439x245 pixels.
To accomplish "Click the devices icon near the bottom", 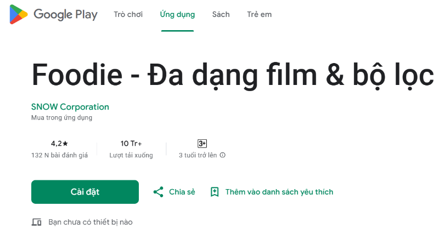I will tap(36, 222).
